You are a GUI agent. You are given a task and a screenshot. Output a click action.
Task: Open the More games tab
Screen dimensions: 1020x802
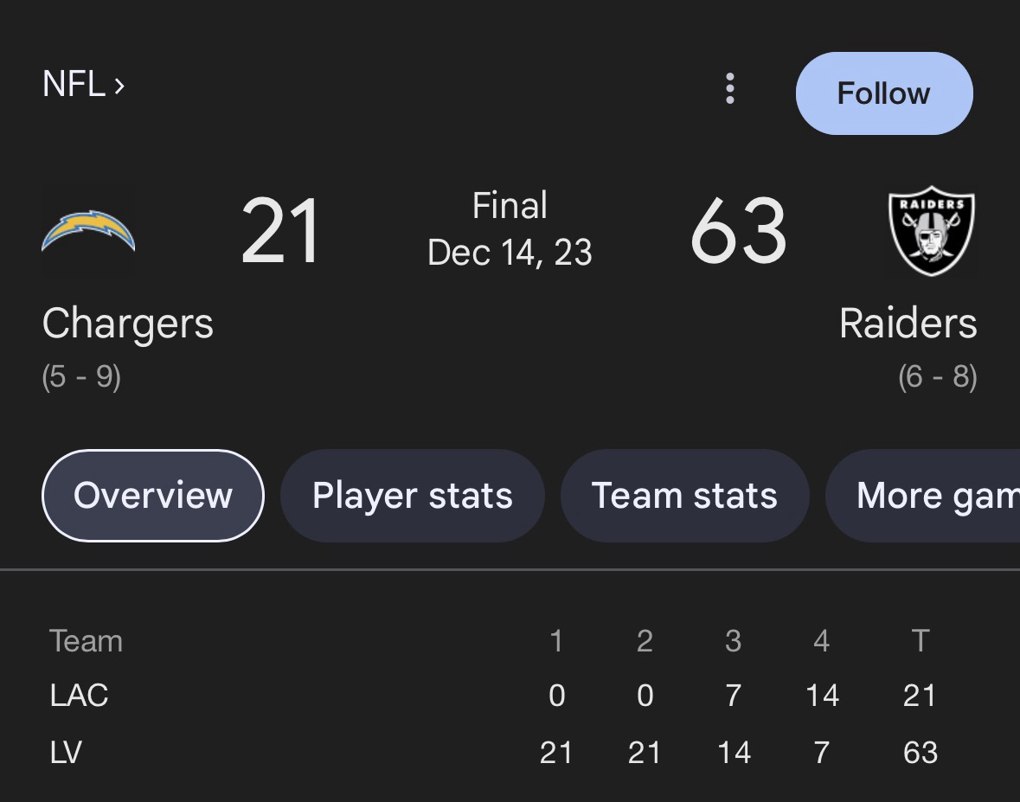pyautogui.click(x=930, y=496)
